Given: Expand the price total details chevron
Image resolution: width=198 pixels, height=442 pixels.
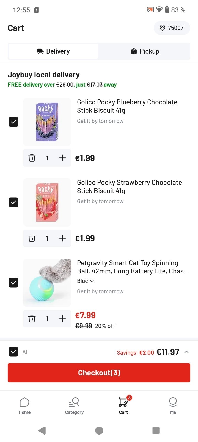Looking at the screenshot, I should (x=186, y=352).
